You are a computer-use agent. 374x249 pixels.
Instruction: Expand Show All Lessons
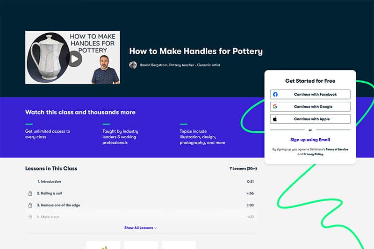coord(141,228)
